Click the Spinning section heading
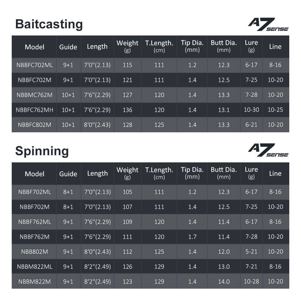This screenshot has width=301, height=301. point(42,151)
